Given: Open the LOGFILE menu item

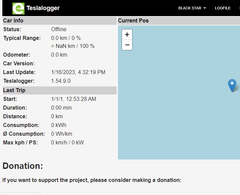Looking at the screenshot, I should 223,8.
